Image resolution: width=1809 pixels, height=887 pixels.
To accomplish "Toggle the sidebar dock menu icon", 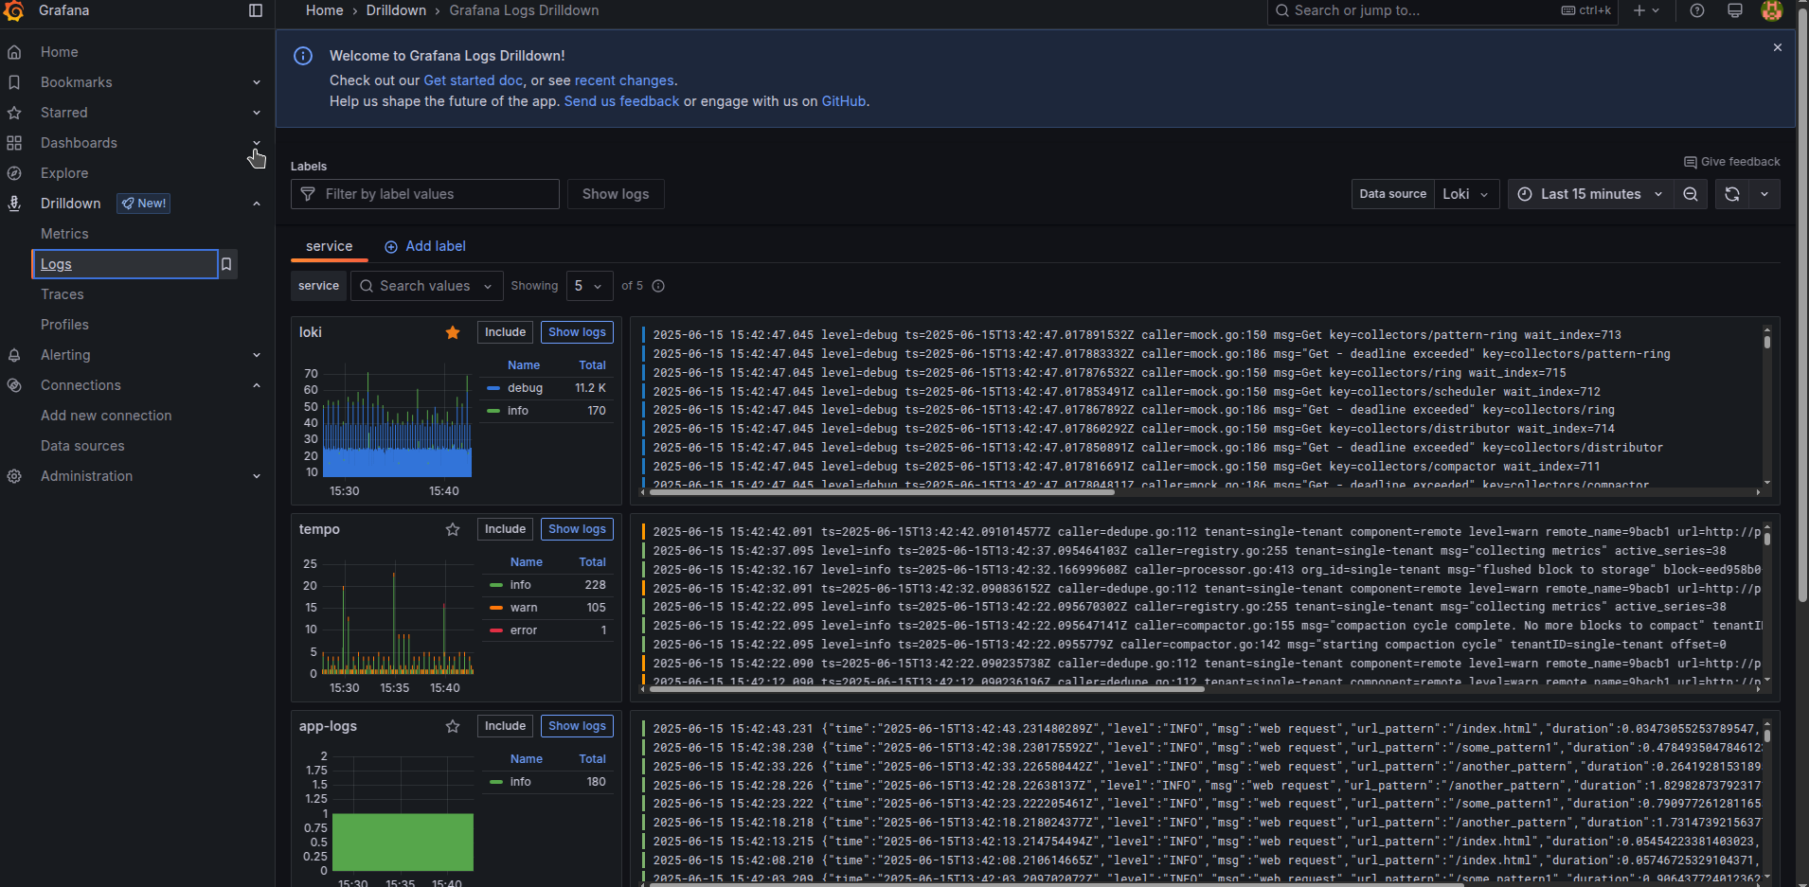I will 256,10.
